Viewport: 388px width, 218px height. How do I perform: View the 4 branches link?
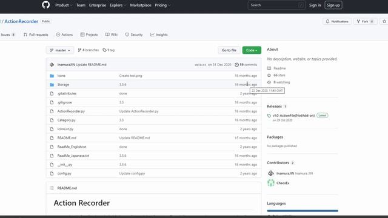[89, 50]
